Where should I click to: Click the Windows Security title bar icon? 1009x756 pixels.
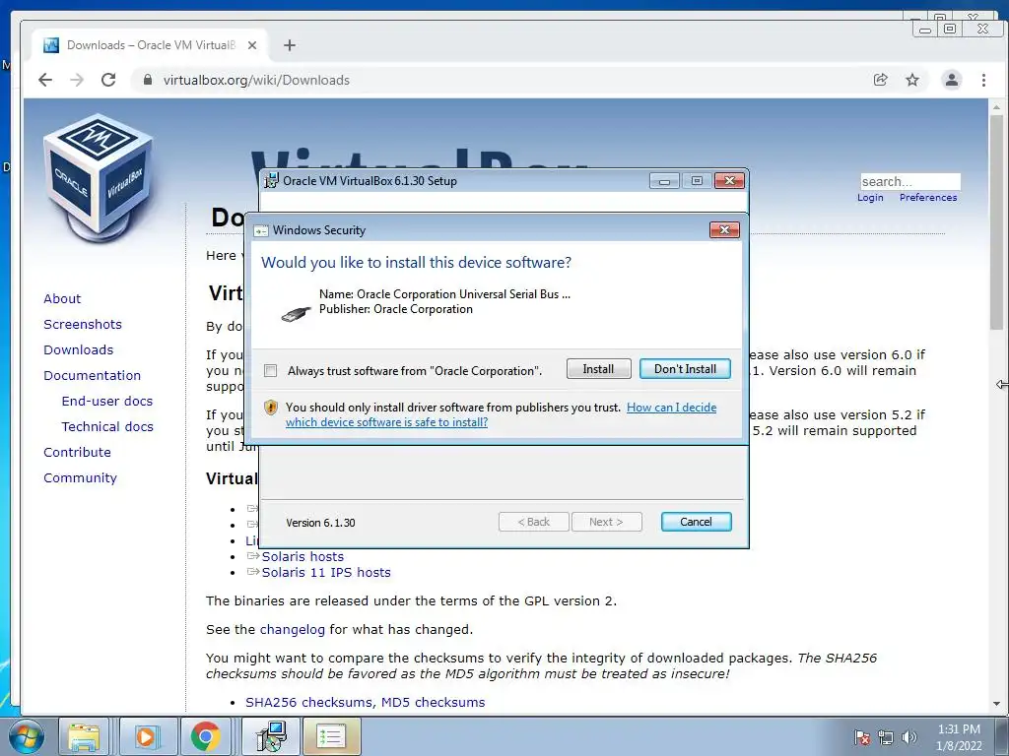pos(261,230)
